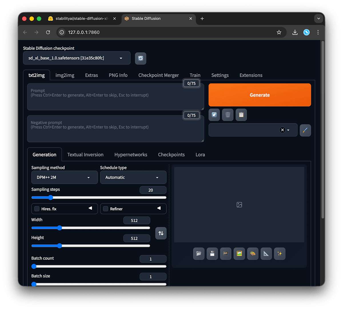Click the Batch count number field
The height and width of the screenshot is (310, 343).
(x=153, y=259)
